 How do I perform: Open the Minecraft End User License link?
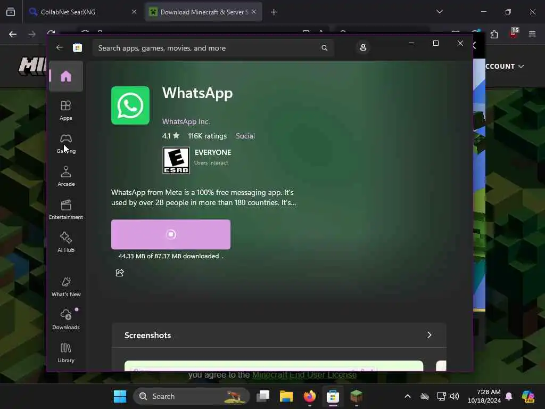(304, 374)
